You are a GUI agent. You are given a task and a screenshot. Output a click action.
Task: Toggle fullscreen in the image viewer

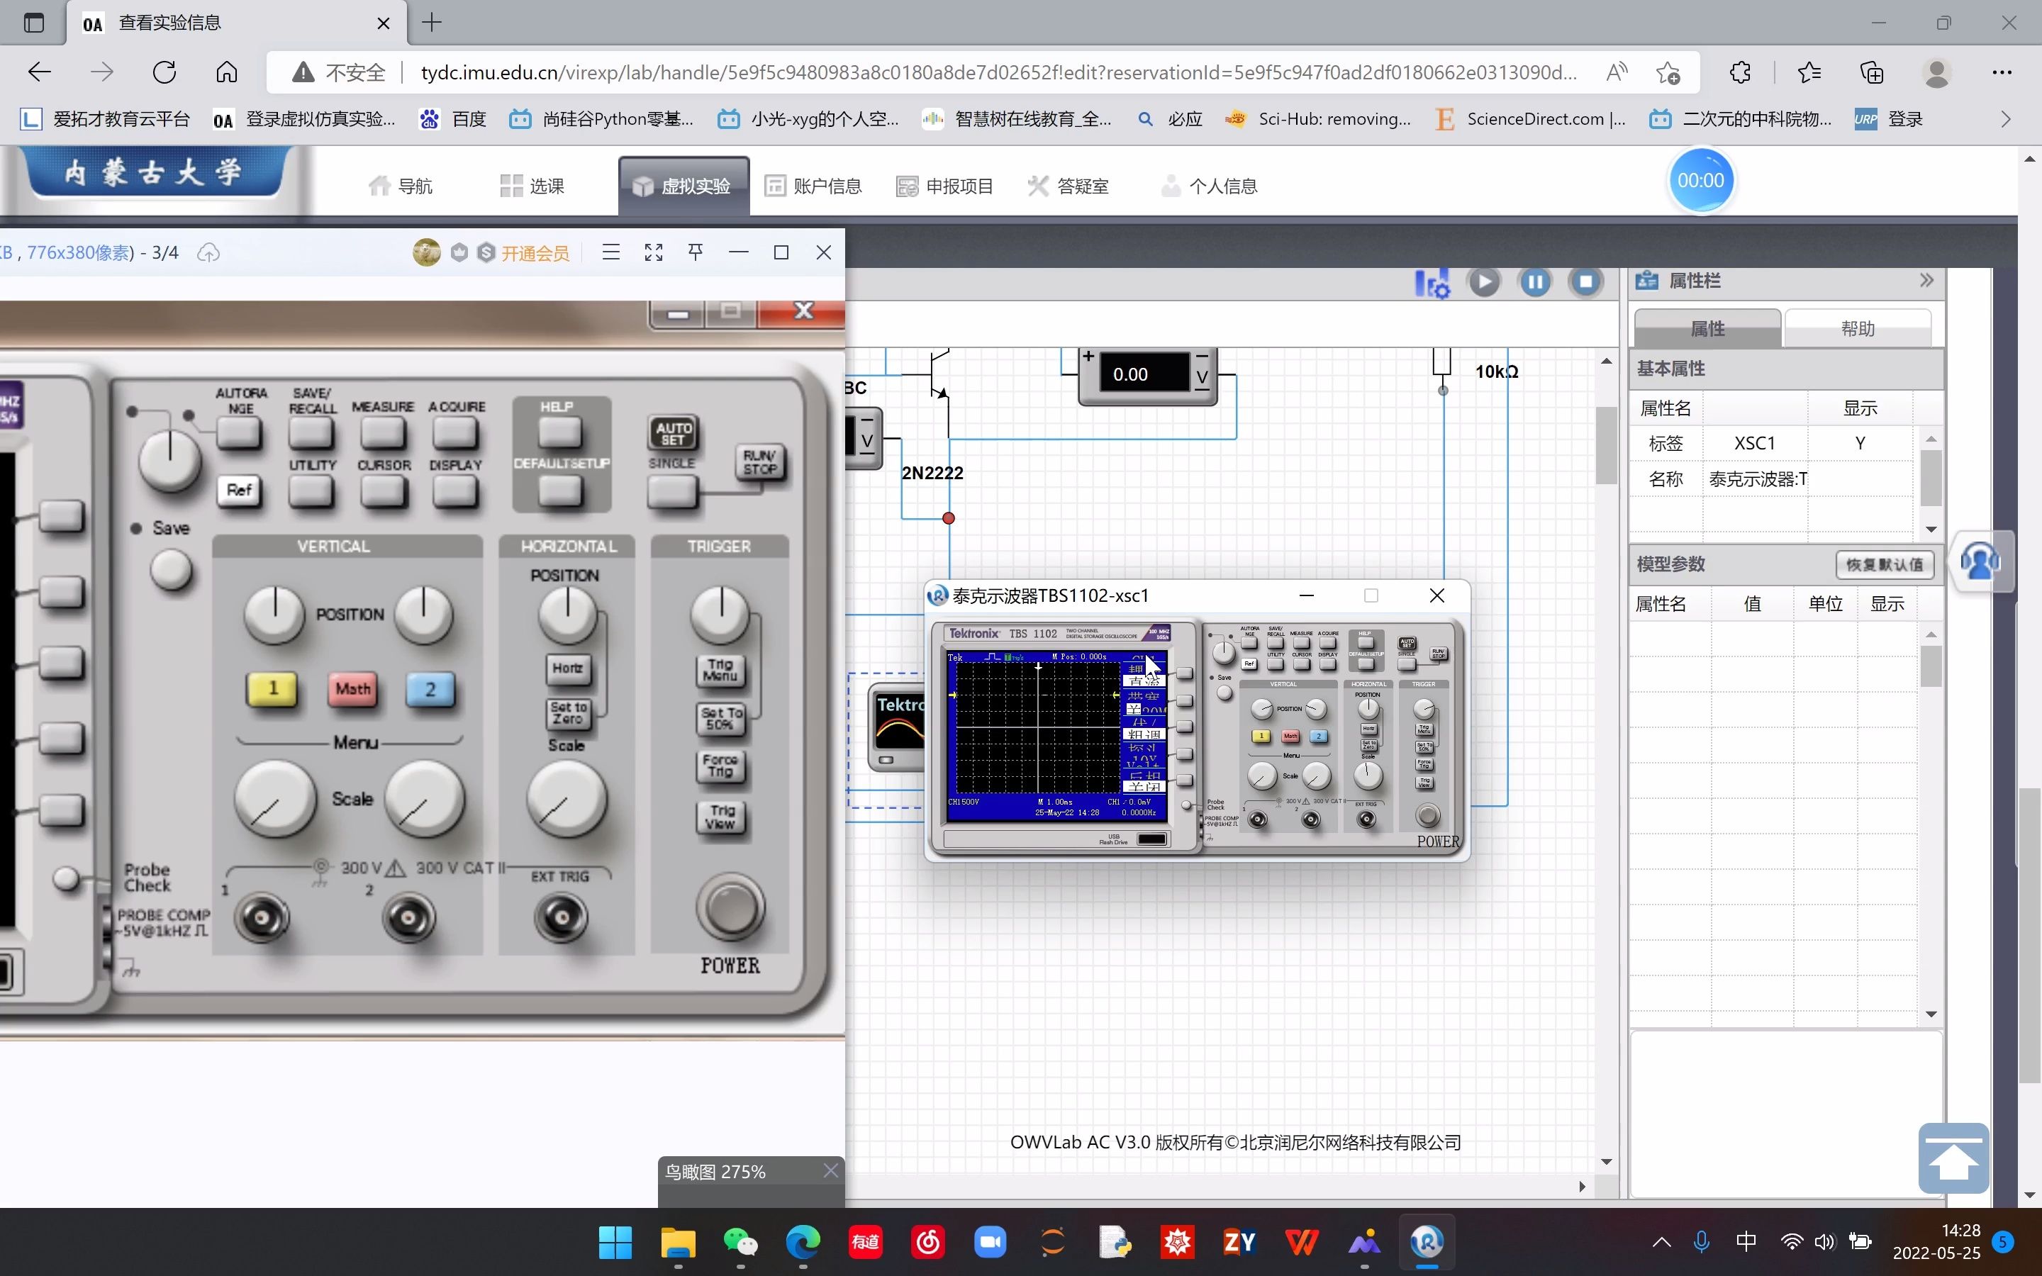[x=653, y=252]
